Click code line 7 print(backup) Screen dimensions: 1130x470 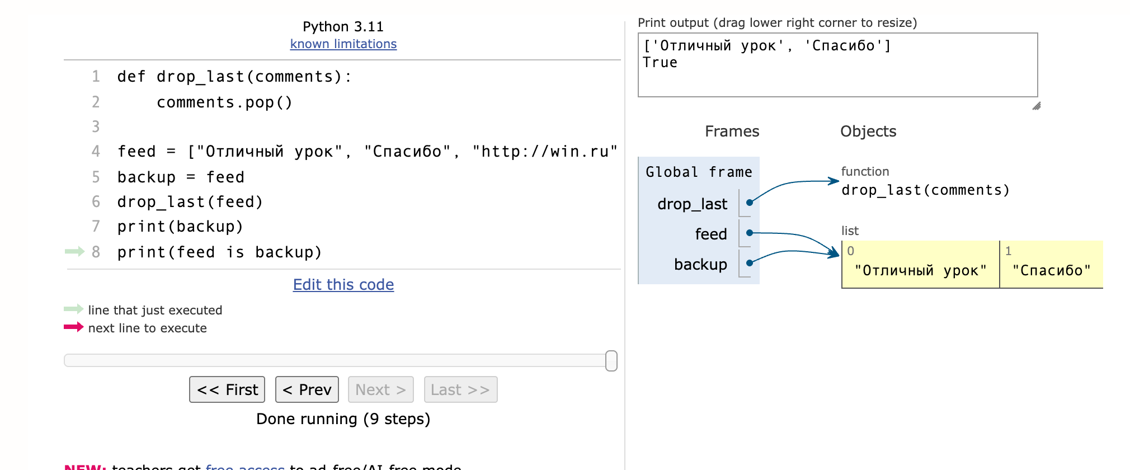pyautogui.click(x=180, y=226)
